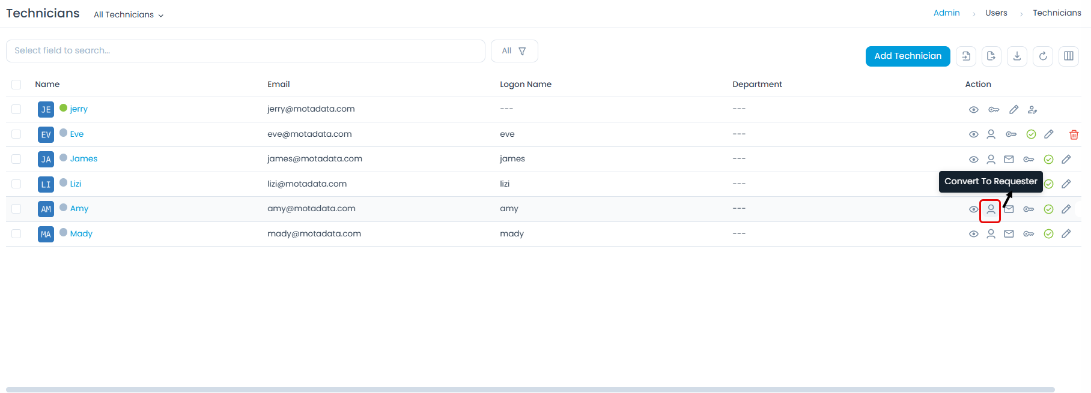Refresh the technicians list
This screenshot has width=1091, height=393.
(1043, 56)
